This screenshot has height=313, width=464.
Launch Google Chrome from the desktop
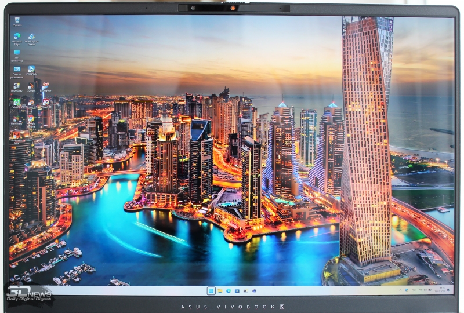tap(31, 119)
